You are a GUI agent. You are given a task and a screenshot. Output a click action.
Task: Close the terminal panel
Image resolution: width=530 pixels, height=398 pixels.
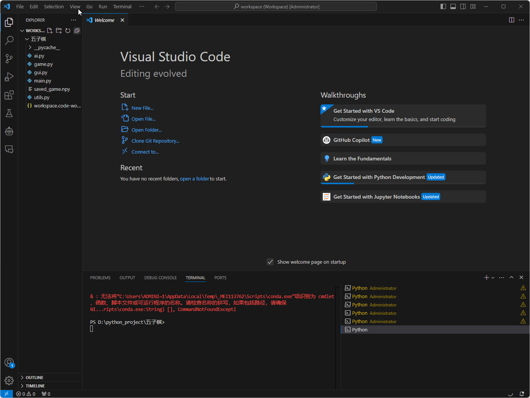521,278
